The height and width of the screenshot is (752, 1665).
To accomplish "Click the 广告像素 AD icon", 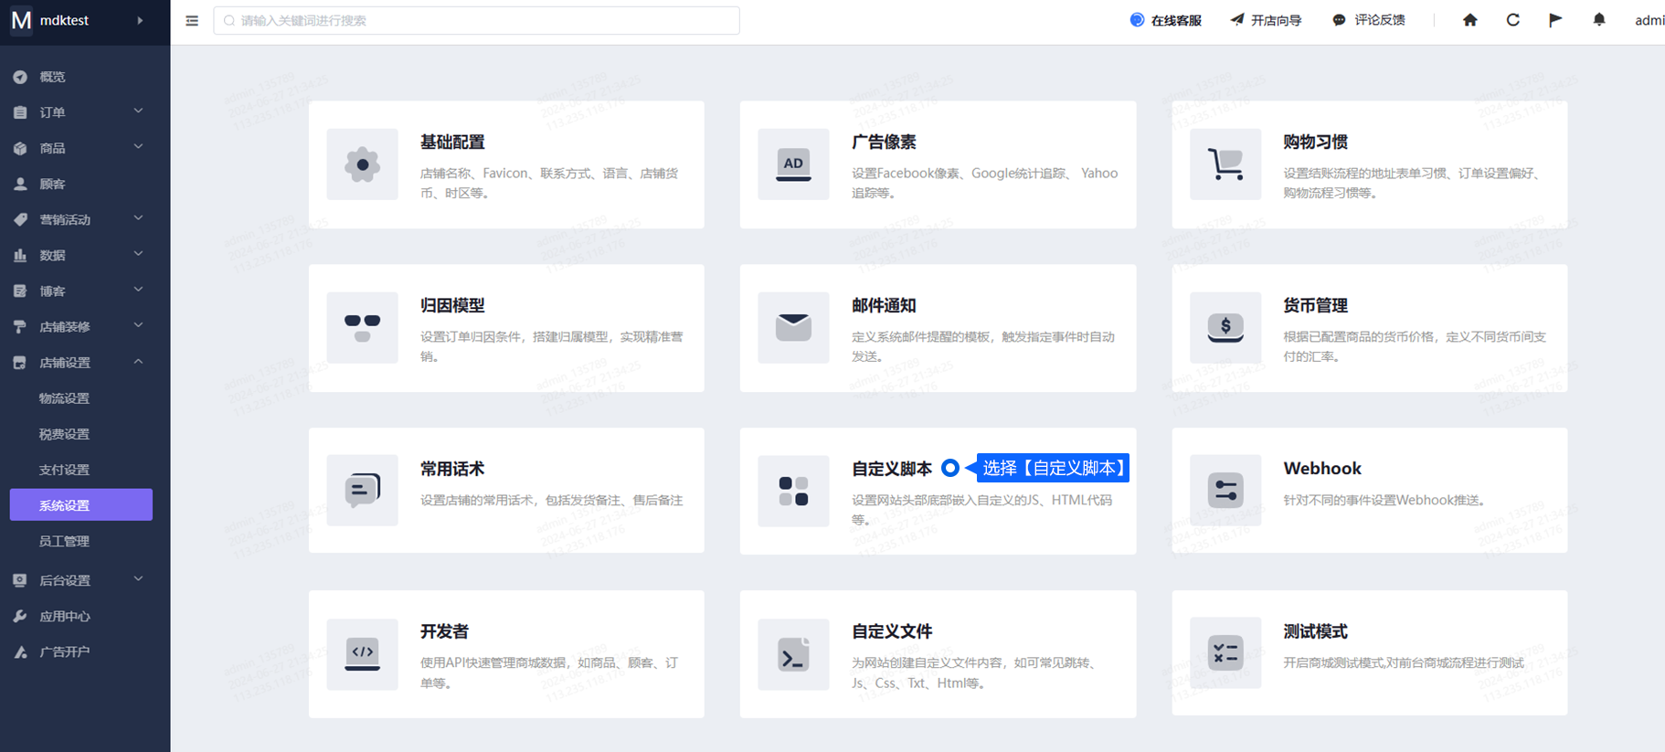I will tap(793, 164).
